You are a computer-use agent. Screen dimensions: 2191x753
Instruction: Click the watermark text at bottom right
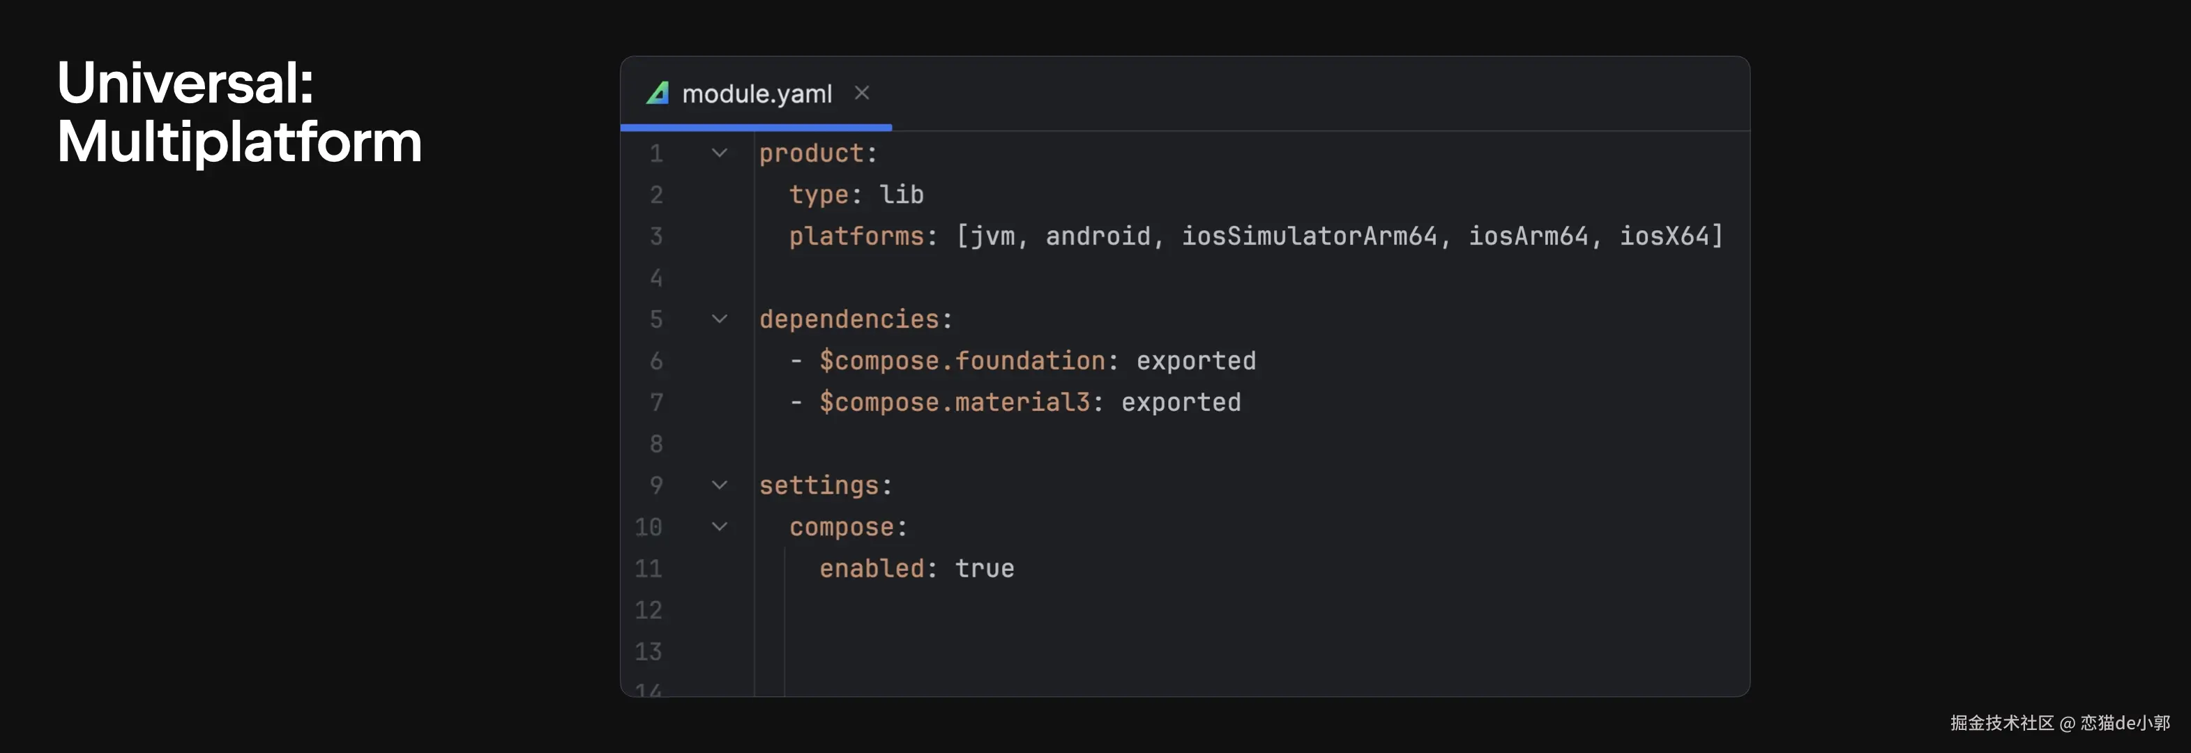[2059, 722]
